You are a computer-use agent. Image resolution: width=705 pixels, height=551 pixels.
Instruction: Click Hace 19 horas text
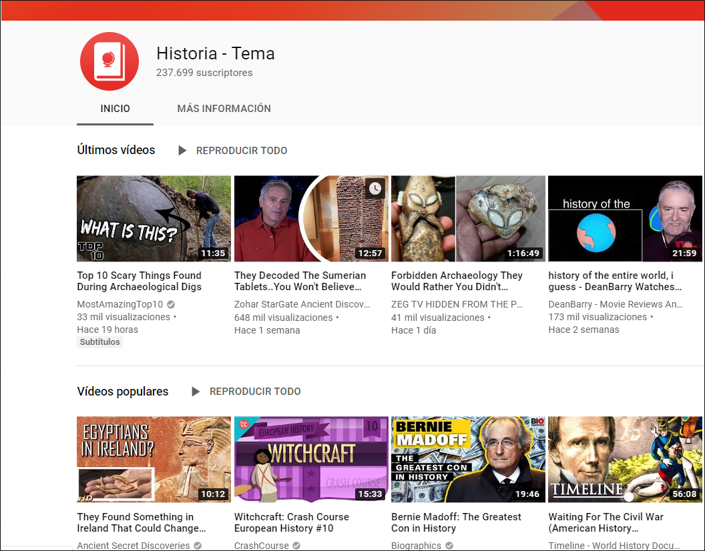pyautogui.click(x=107, y=330)
